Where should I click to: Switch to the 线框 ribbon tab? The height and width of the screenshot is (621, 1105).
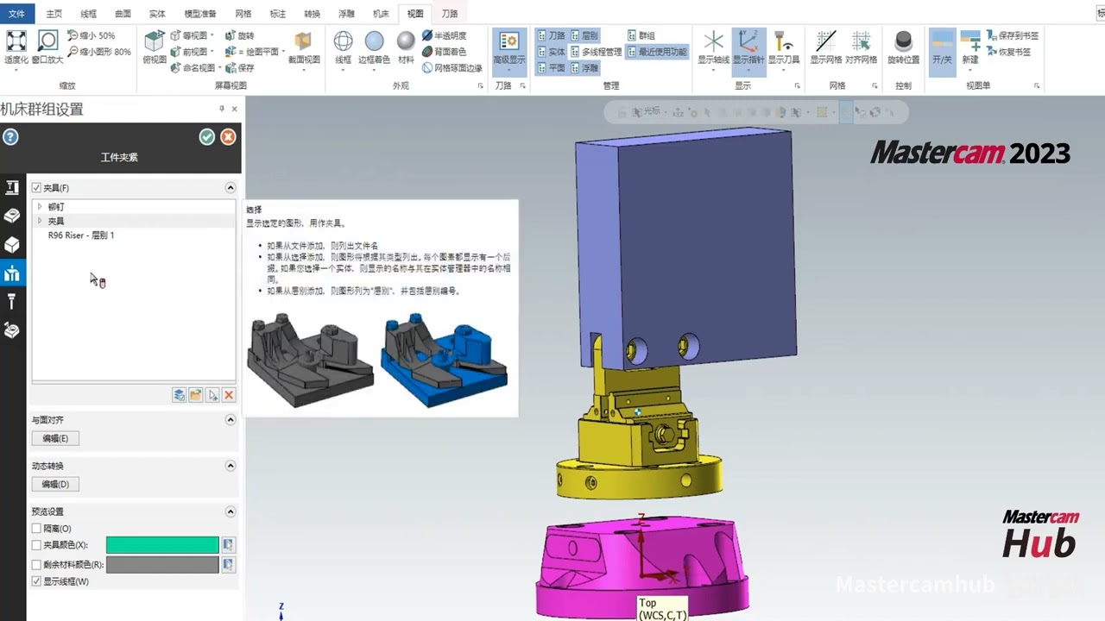(88, 14)
